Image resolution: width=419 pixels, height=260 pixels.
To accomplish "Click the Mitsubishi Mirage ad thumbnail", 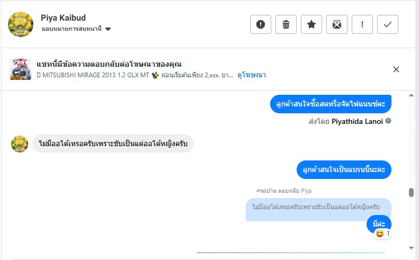I will point(21,69).
